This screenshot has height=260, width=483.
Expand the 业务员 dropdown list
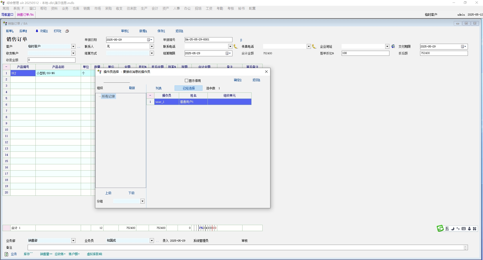coord(152,241)
